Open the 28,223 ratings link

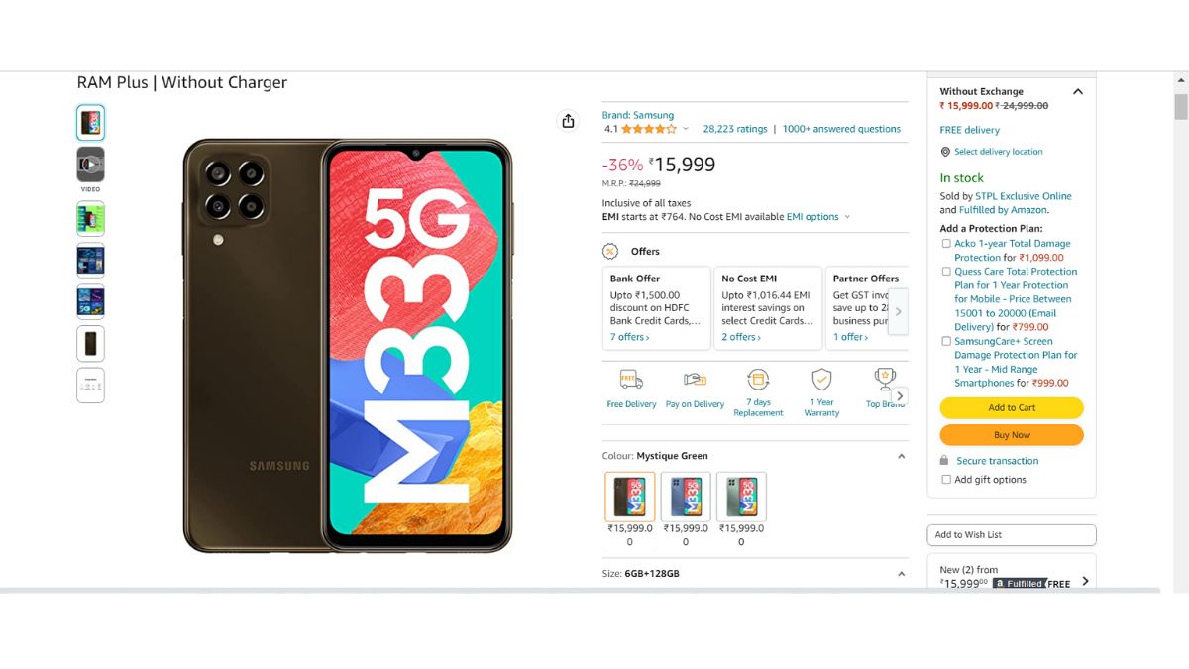click(735, 129)
